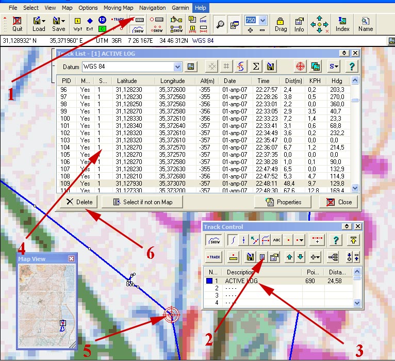
Task: Click the map view window icon beside magnifier
Action: coord(234,24)
